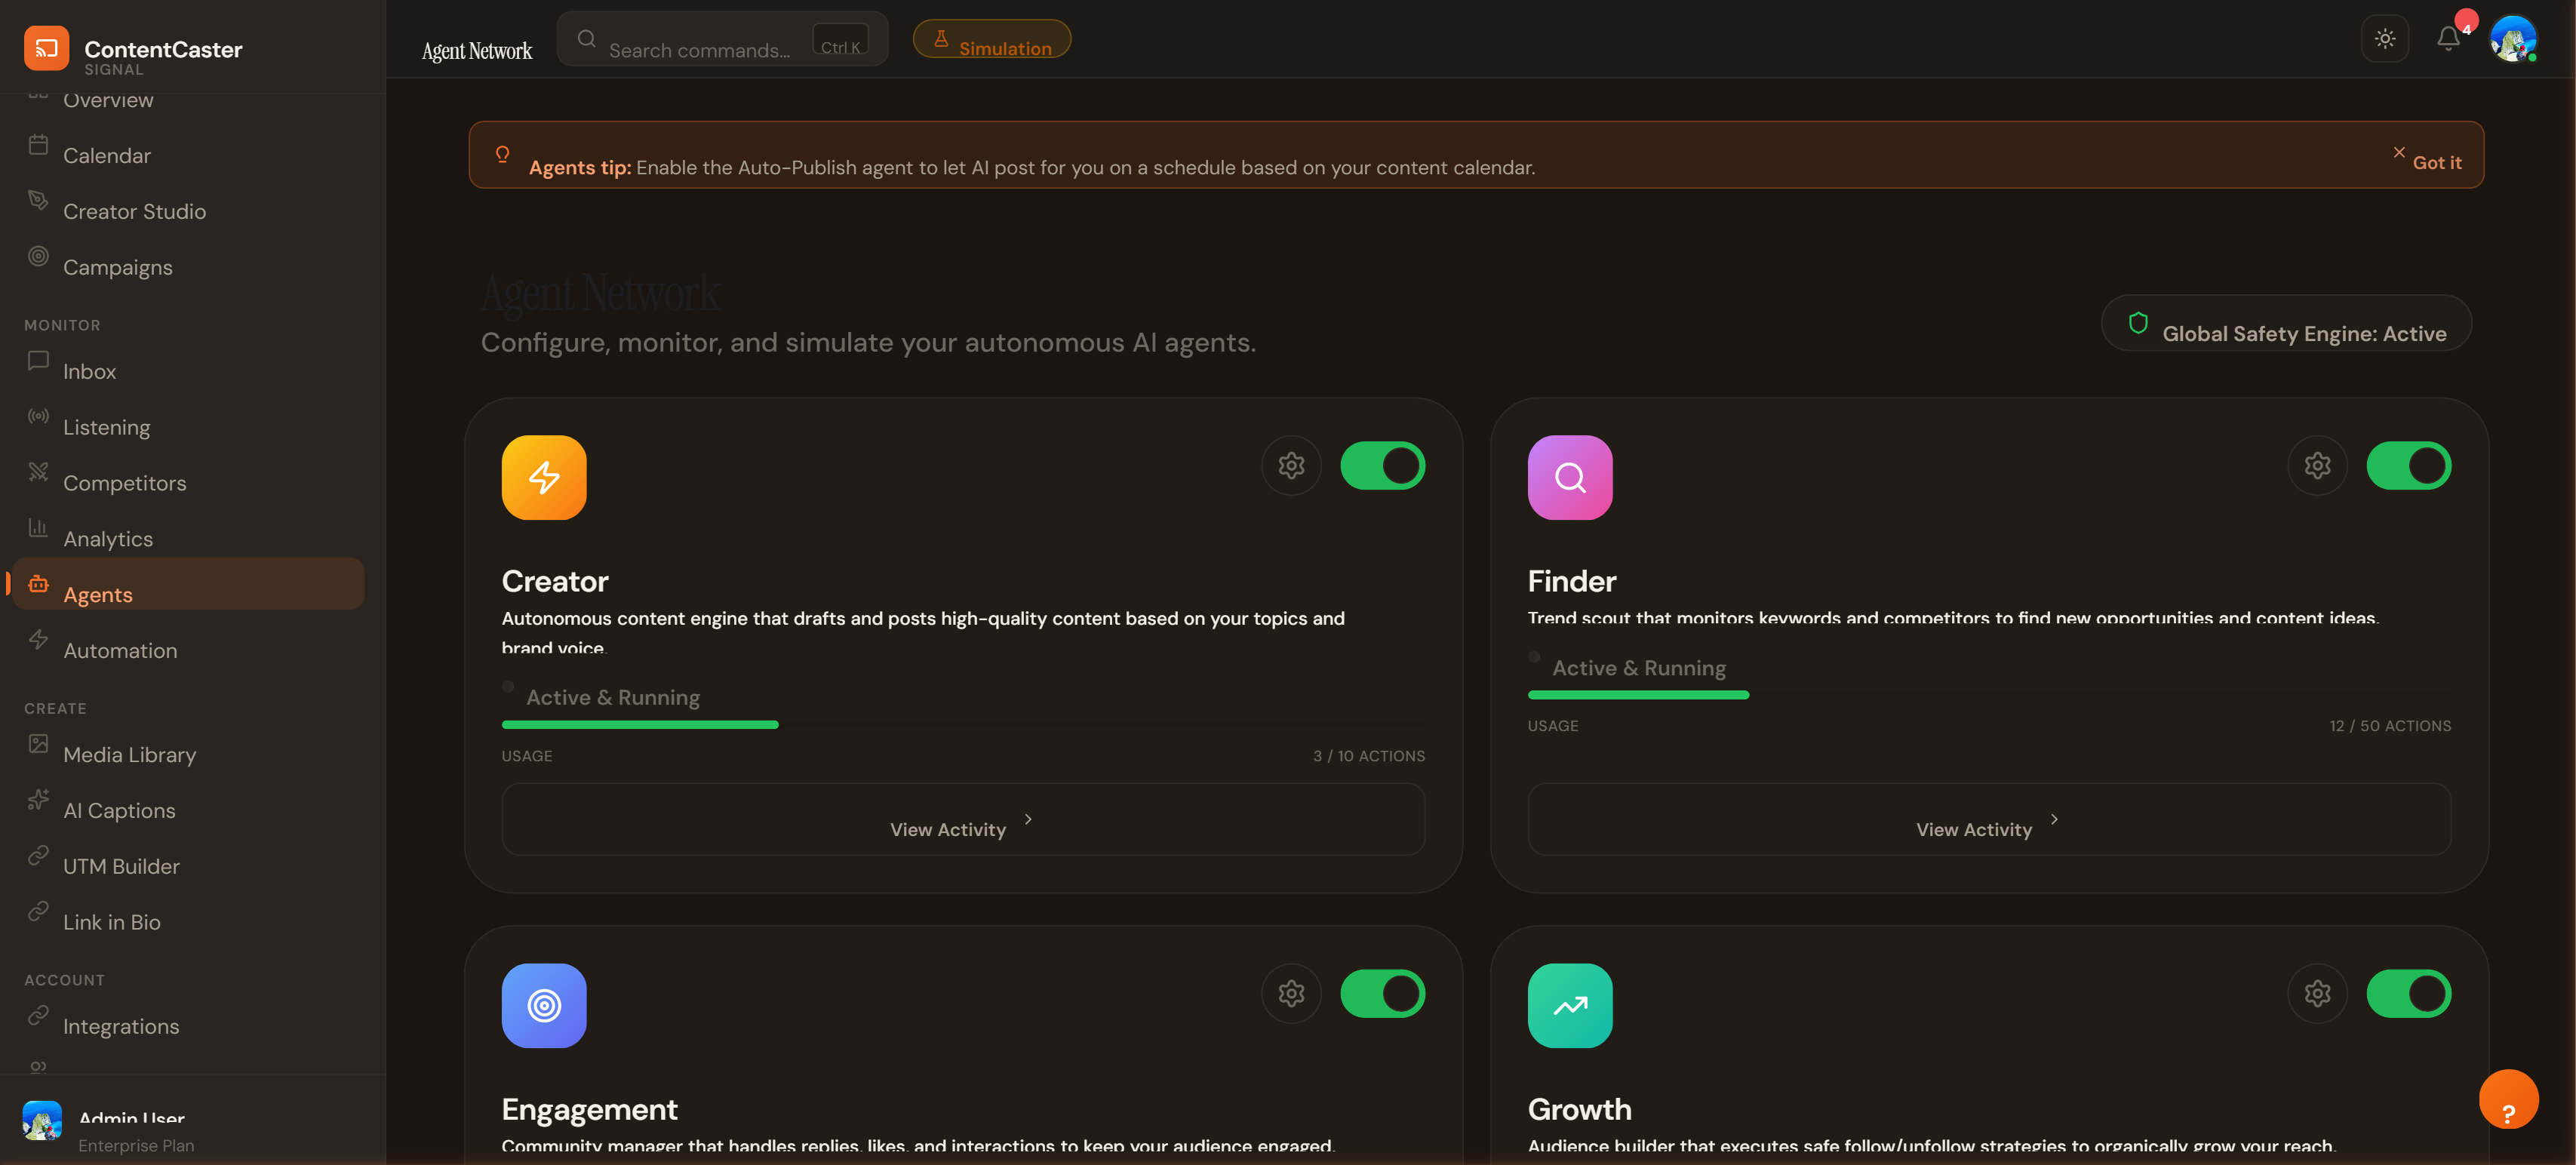Open Admin User account menu in sidebar
The width and height of the screenshot is (2576, 1165).
point(193,1121)
